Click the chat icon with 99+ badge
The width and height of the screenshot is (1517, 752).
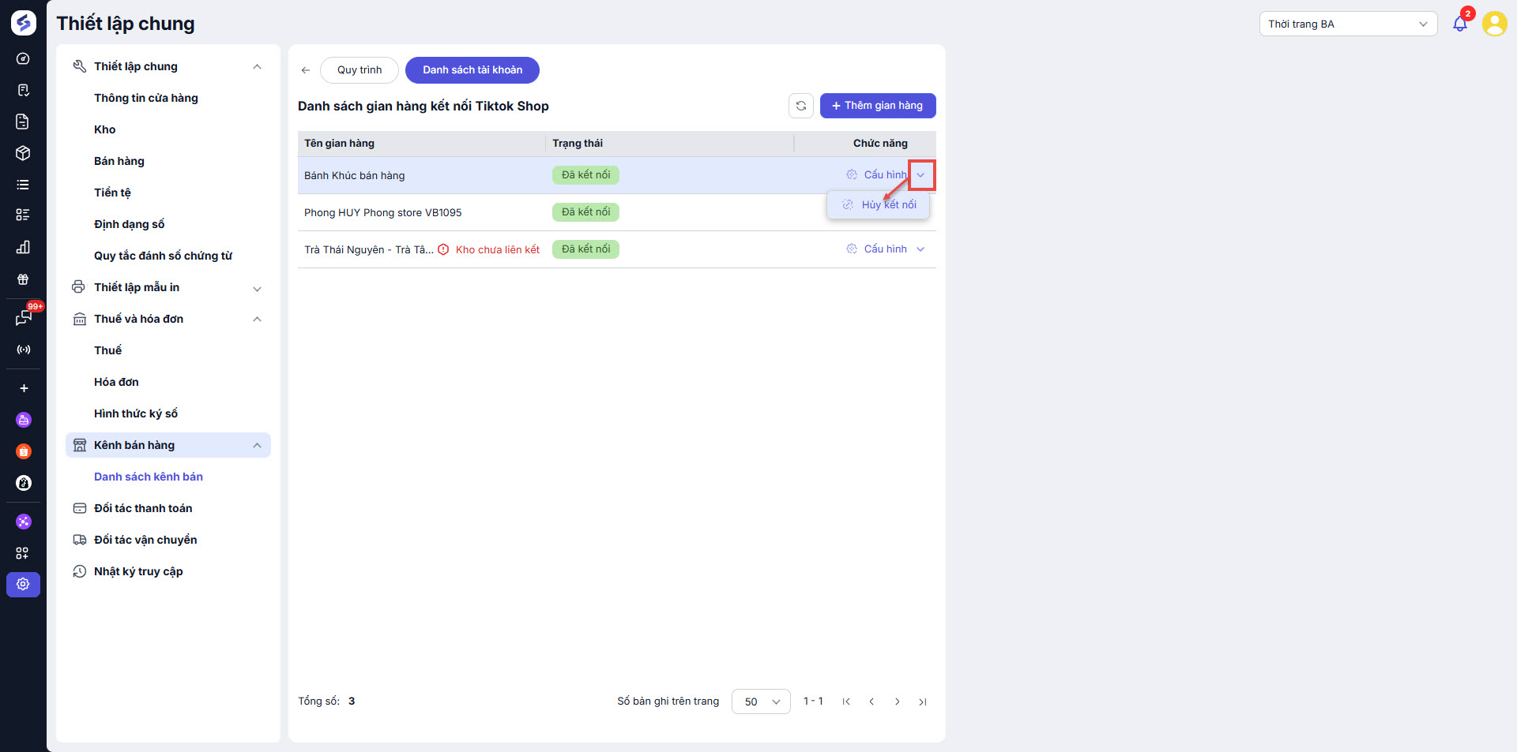tap(23, 317)
